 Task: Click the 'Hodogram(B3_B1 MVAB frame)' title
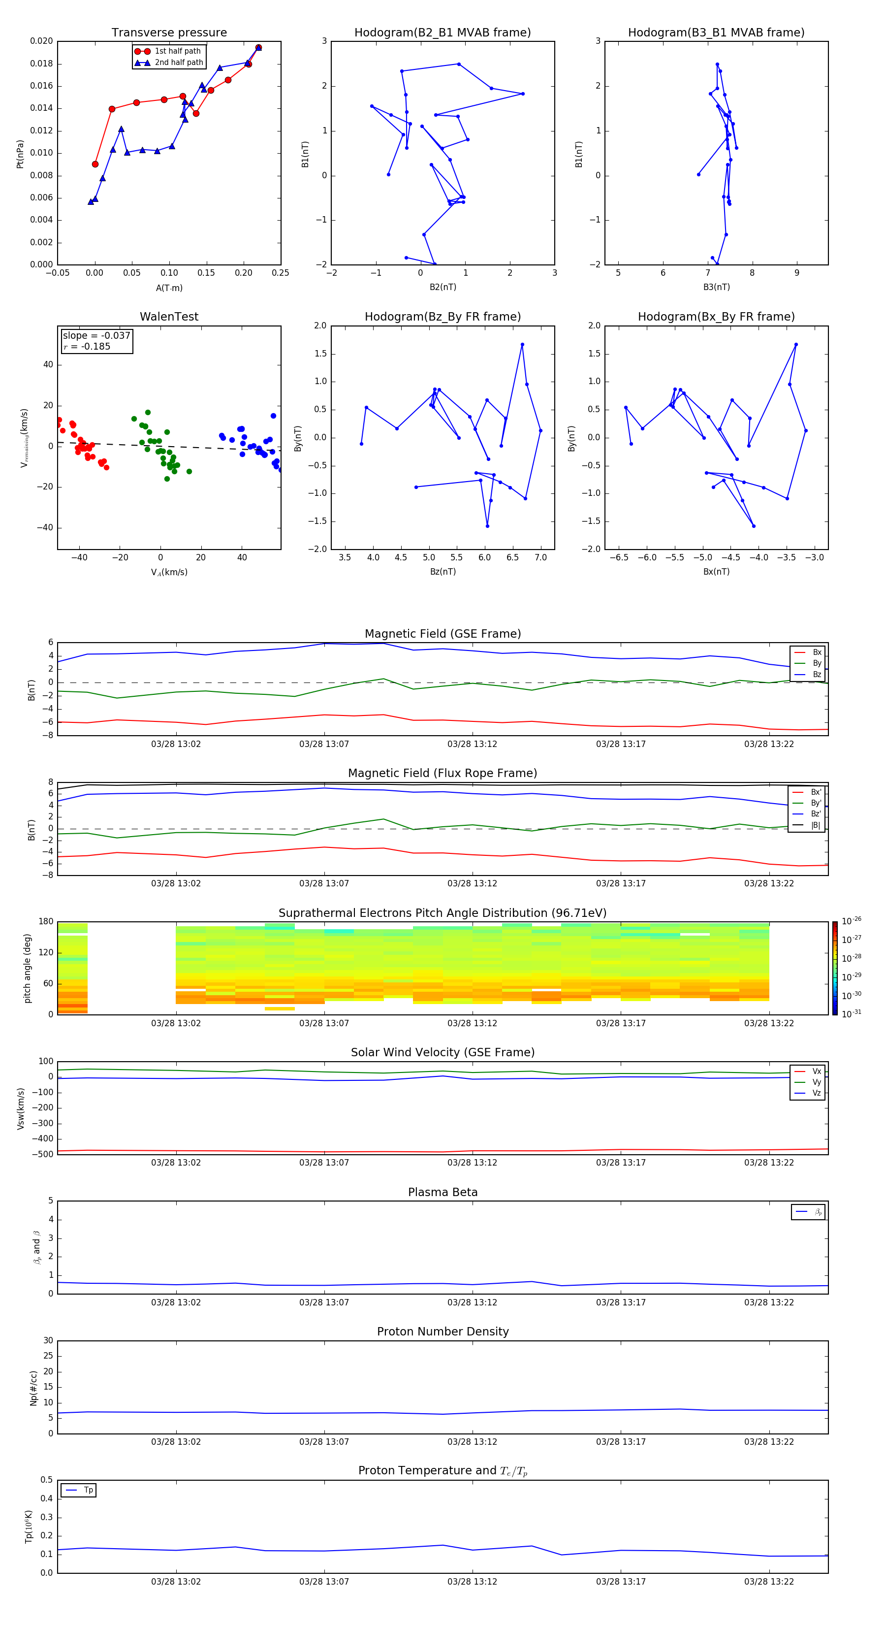(716, 33)
